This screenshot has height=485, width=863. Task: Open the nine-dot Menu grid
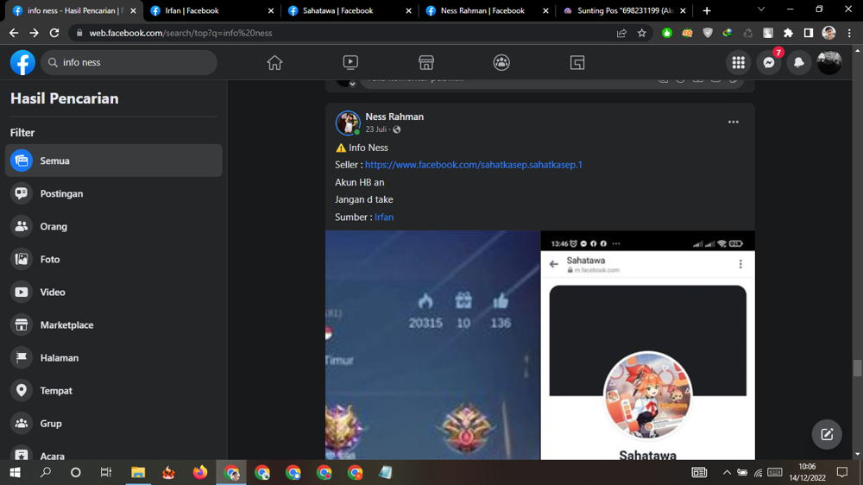click(739, 63)
